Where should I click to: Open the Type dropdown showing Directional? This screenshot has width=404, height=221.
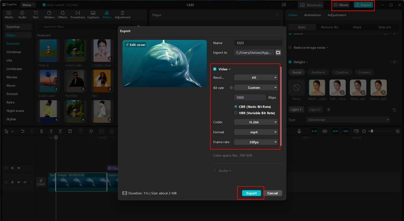point(348,120)
